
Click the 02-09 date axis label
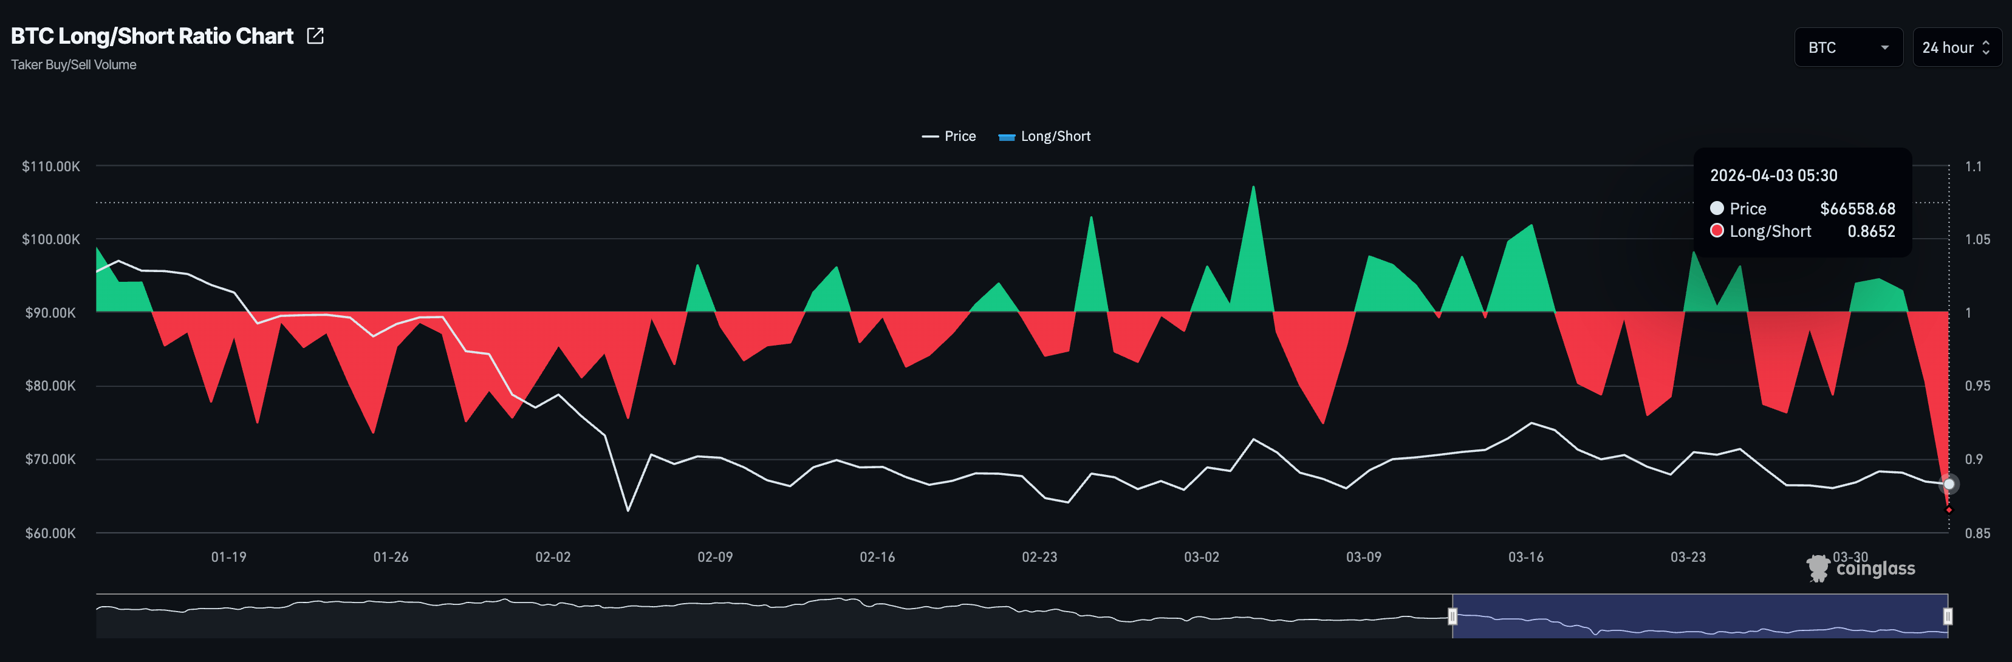point(714,556)
